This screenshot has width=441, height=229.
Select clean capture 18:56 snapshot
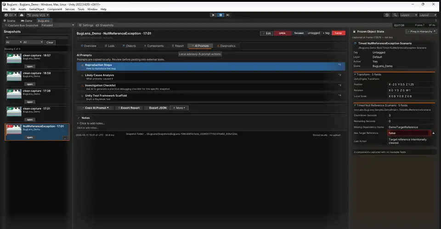click(37, 78)
